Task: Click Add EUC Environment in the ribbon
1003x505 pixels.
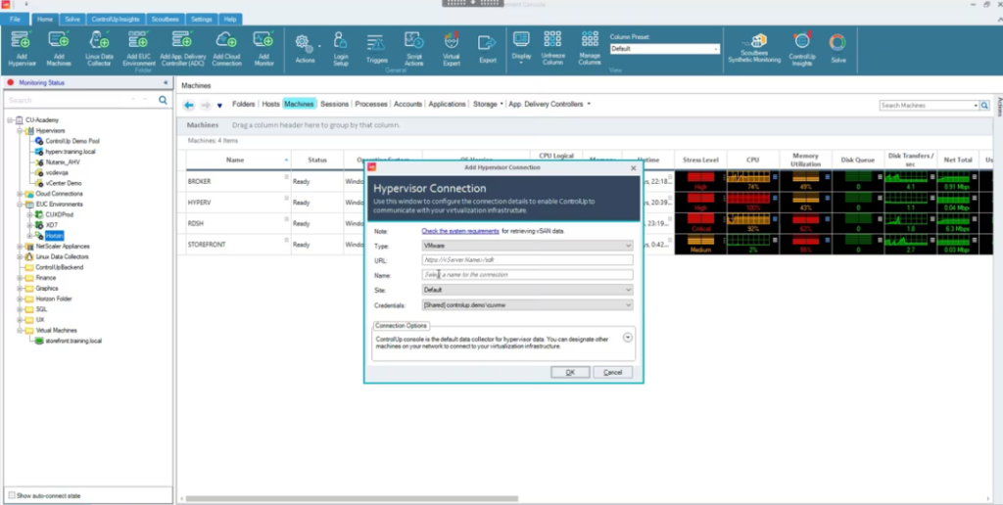Action: 139,49
